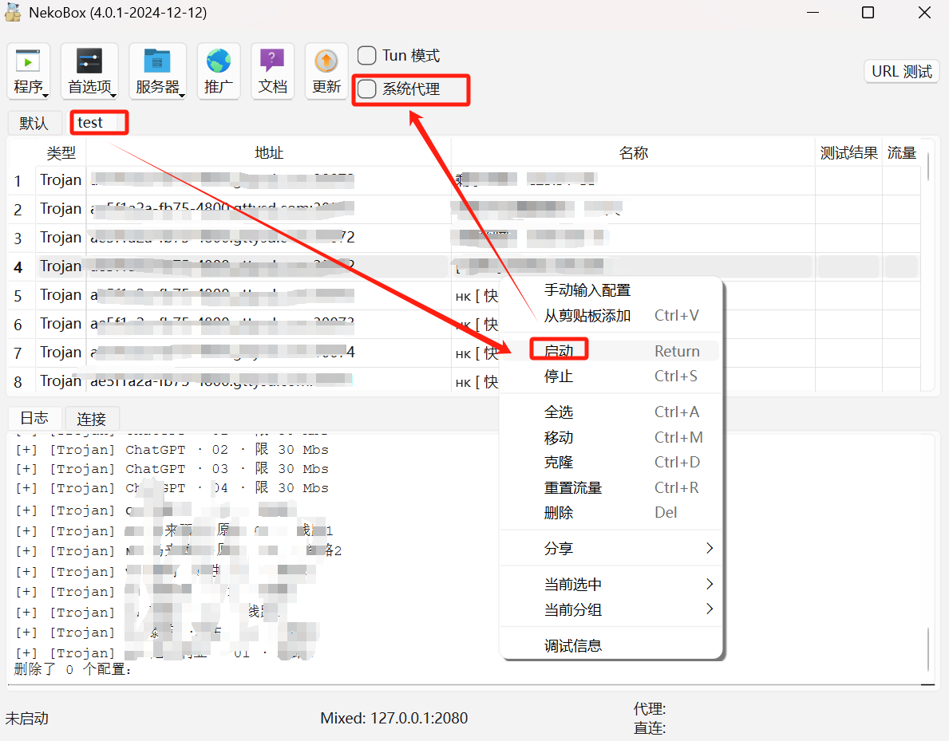The width and height of the screenshot is (949, 741).
Task: Click the URL 测试 button
Action: 901,72
